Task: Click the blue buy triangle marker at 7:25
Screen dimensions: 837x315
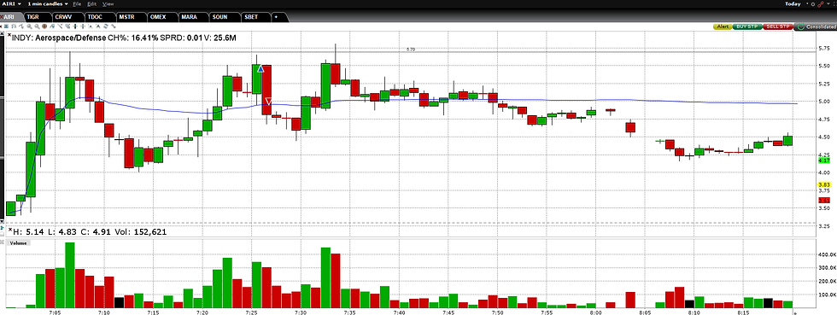Action: click(260, 68)
